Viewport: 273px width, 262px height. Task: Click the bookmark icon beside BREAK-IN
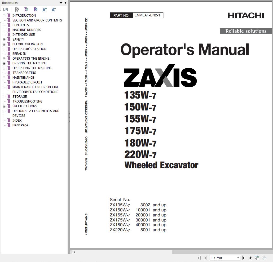pos(9,54)
